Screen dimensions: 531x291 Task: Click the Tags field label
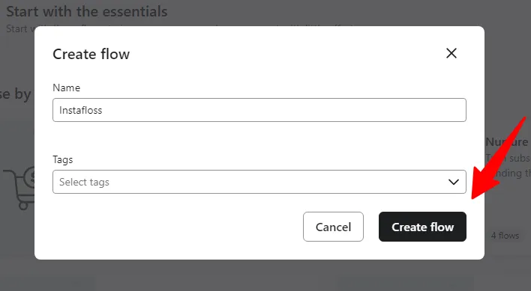63,159
